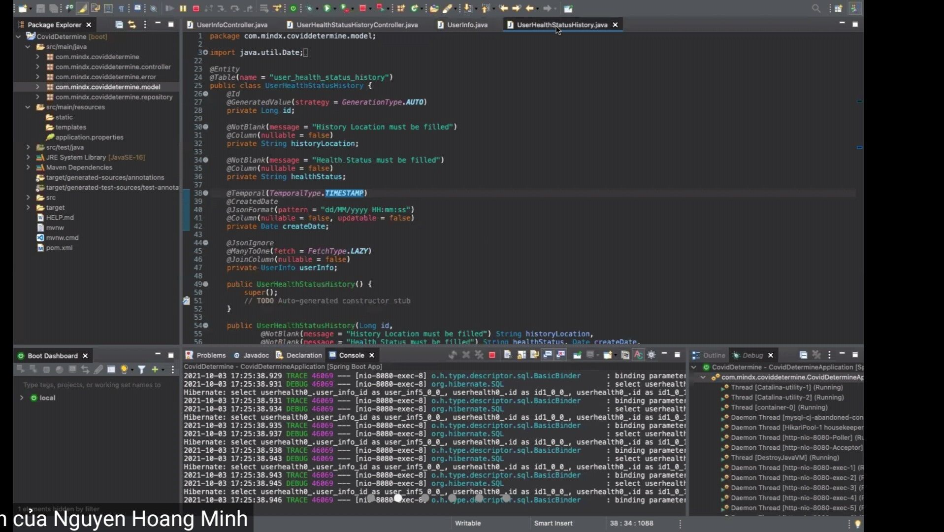The image size is (944, 532).
Task: Expand the com.mindx.coviddetermine.controller package
Action: [37, 67]
